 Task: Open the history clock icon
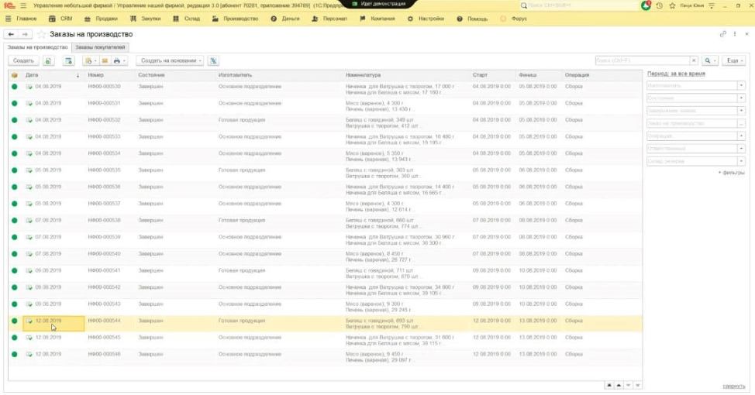click(x=659, y=5)
